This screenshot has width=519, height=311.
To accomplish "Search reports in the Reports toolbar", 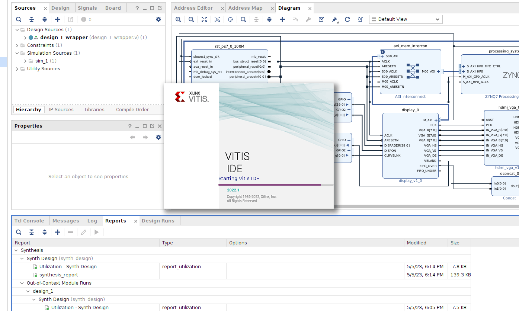I will point(19,232).
